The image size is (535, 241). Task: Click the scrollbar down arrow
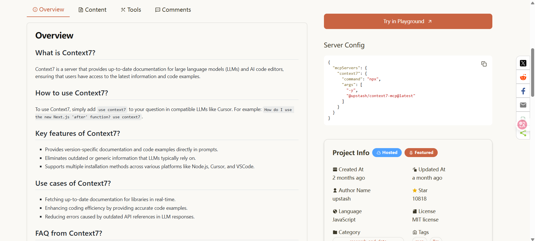[532, 239]
